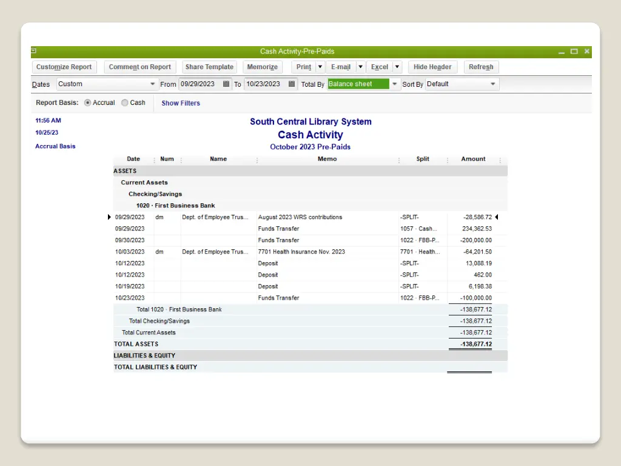
Task: Click the From date field
Action: [200, 84]
